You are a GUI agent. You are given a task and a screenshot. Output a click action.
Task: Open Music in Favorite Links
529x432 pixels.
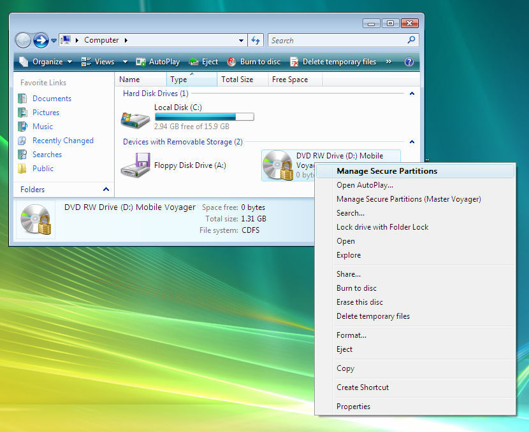pos(43,126)
